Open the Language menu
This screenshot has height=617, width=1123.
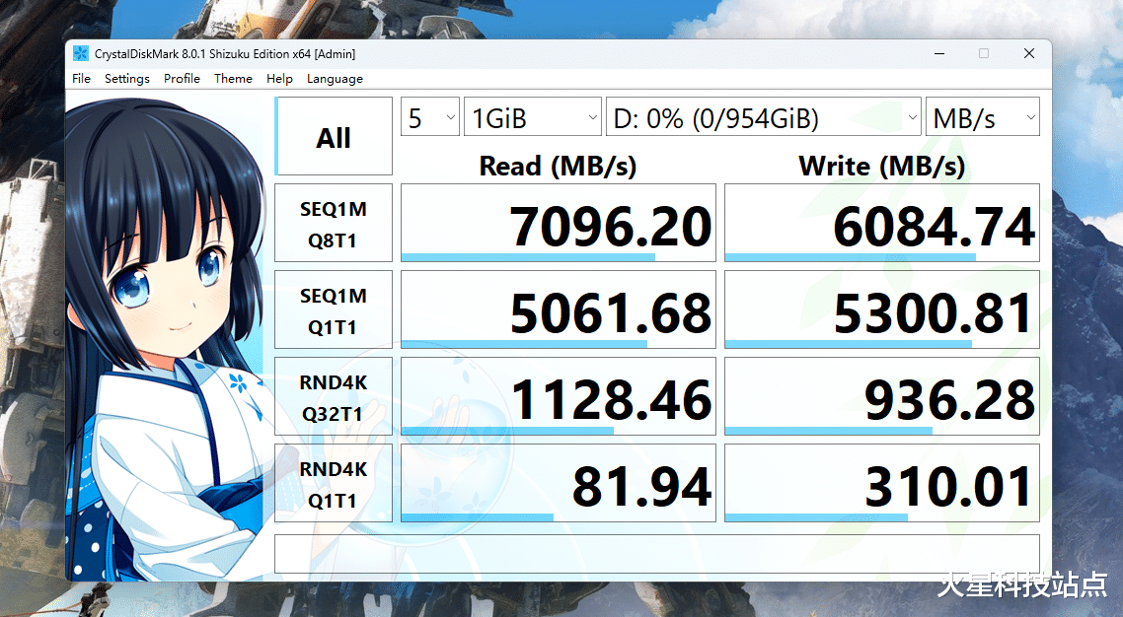tap(335, 79)
